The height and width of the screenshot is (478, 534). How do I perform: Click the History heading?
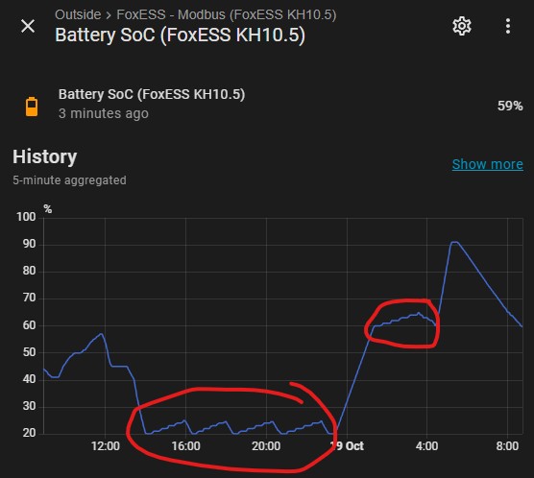(x=44, y=157)
